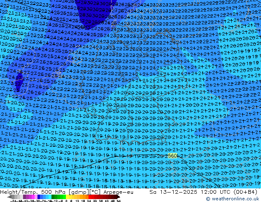Viewport: 261px width, 202px height.
Task: Click the 'Arpege-eu' model name text
Action: (118, 192)
